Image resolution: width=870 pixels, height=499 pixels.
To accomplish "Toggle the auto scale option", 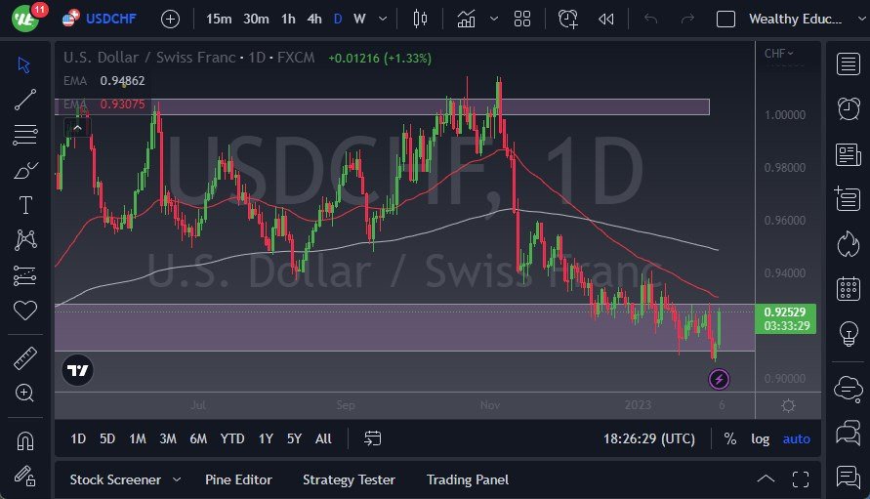I will (x=796, y=438).
